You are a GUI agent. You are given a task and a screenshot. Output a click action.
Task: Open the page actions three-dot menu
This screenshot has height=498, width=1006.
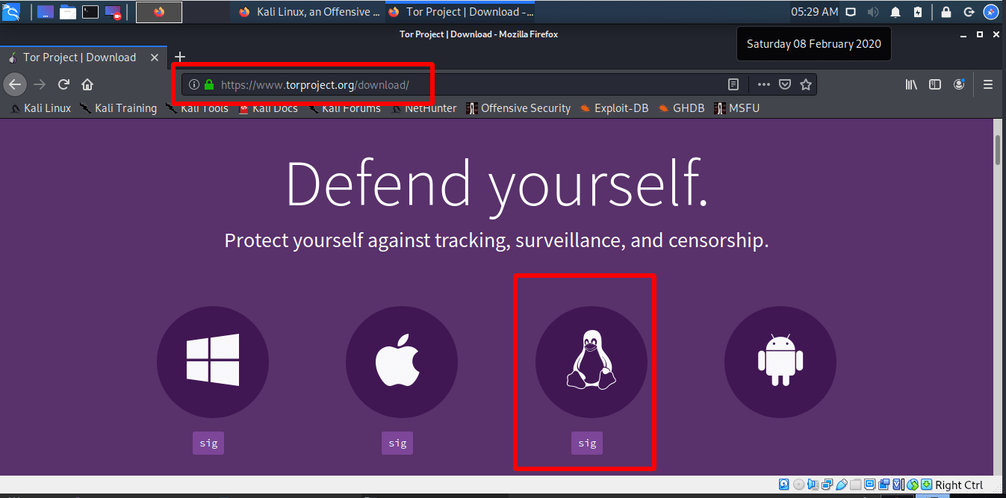(x=763, y=84)
